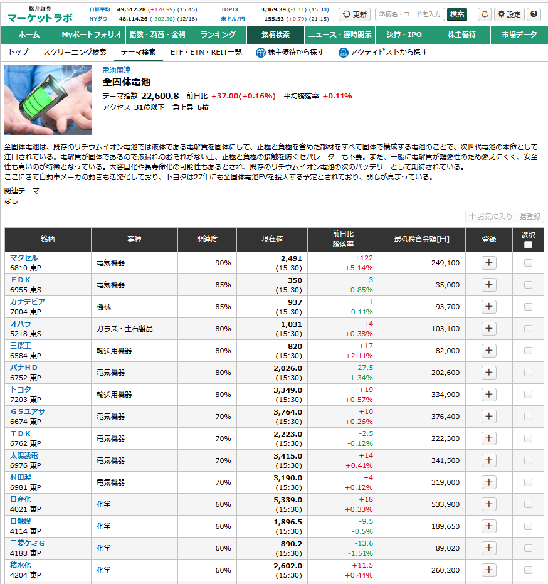Tick the checkbox for 日産化 row

tap(528, 504)
